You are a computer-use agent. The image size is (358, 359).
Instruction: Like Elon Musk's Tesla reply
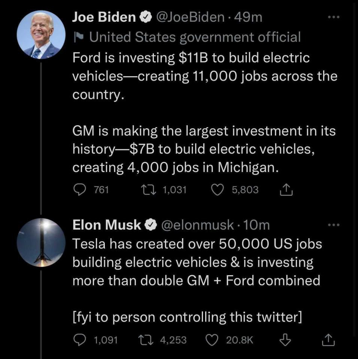tap(213, 340)
